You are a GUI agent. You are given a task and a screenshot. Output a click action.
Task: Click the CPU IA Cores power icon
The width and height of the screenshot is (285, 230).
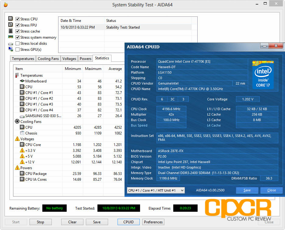click(x=22, y=179)
